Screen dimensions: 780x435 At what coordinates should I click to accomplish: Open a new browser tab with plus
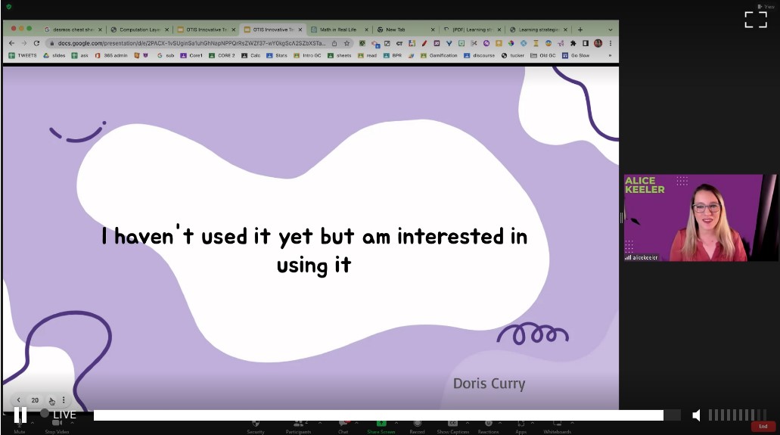pos(580,30)
